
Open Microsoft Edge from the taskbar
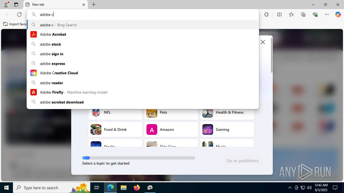point(110,188)
